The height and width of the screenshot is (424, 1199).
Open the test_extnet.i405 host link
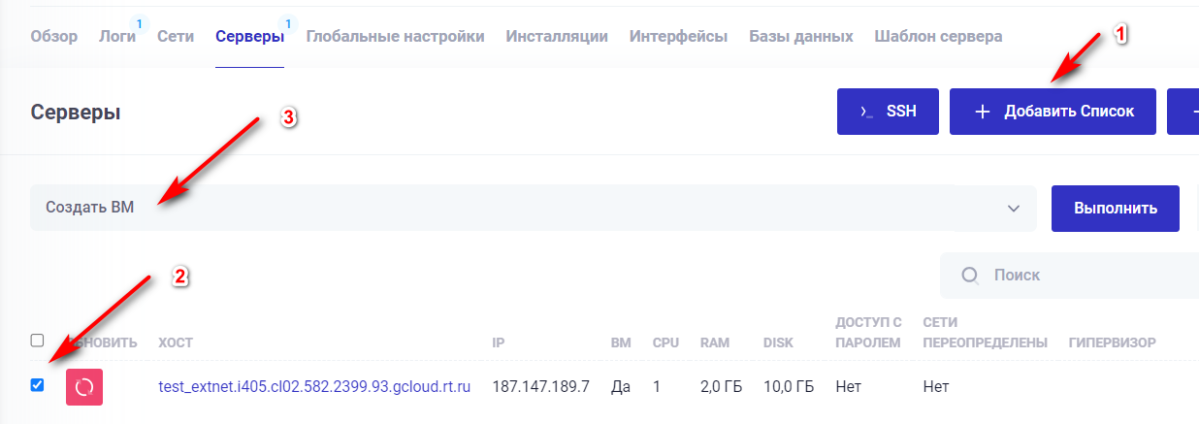coord(314,386)
